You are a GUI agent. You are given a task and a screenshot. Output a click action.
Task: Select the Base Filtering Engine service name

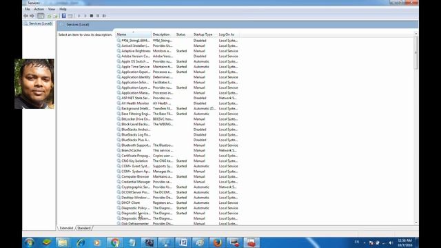click(x=136, y=114)
